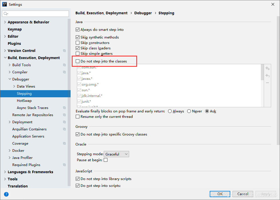The image size is (280, 200).
Task: Enable Skip constructors checkbox
Action: click(77, 43)
